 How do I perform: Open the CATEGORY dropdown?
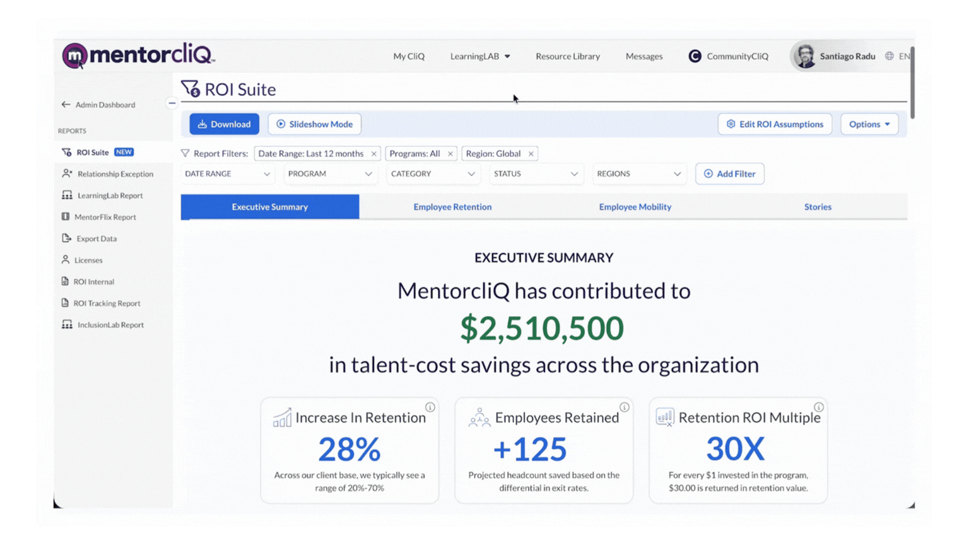pyautogui.click(x=433, y=174)
